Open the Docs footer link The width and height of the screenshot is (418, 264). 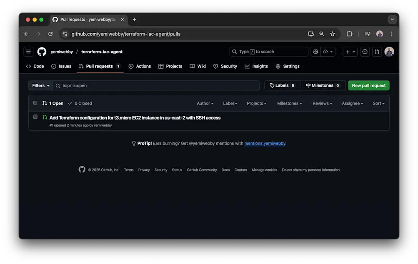pyautogui.click(x=225, y=170)
